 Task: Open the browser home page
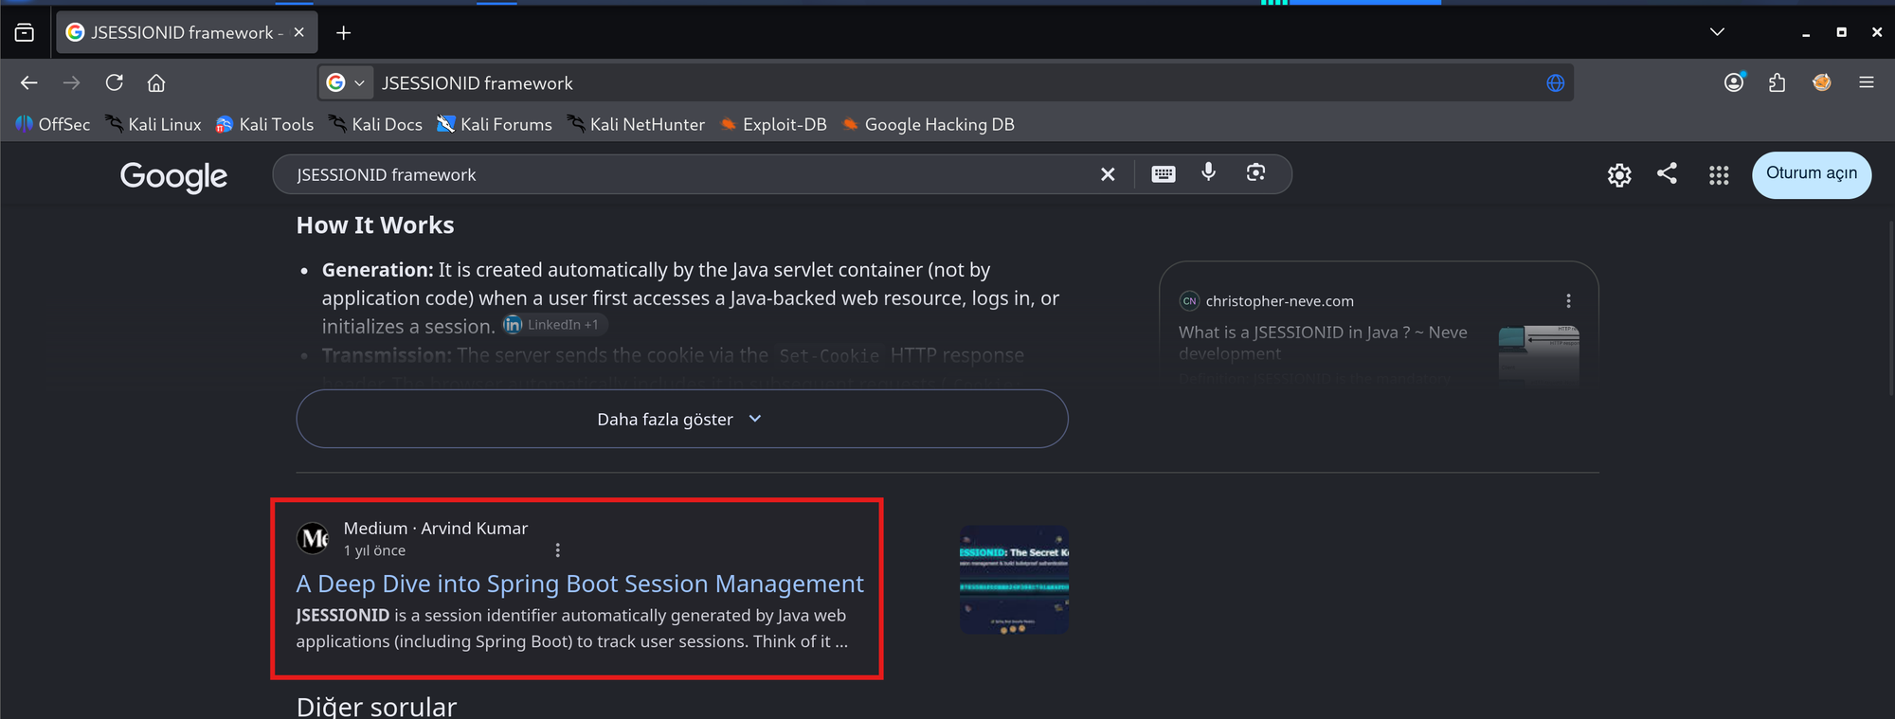pos(156,83)
